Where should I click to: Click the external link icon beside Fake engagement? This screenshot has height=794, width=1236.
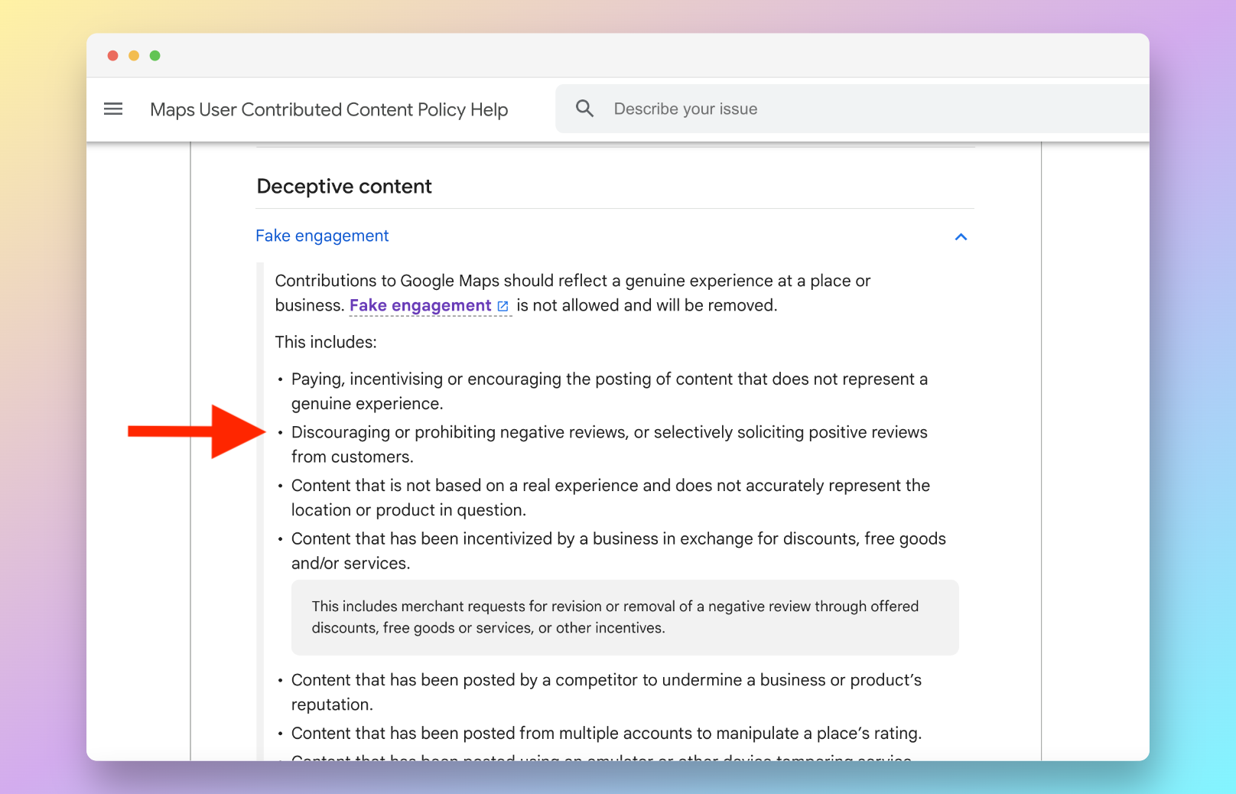coord(503,306)
